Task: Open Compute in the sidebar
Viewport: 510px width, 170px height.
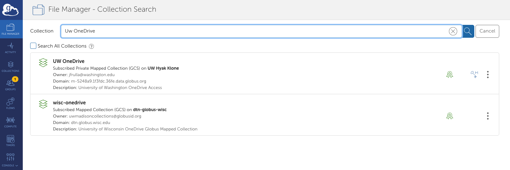Action: point(10,122)
